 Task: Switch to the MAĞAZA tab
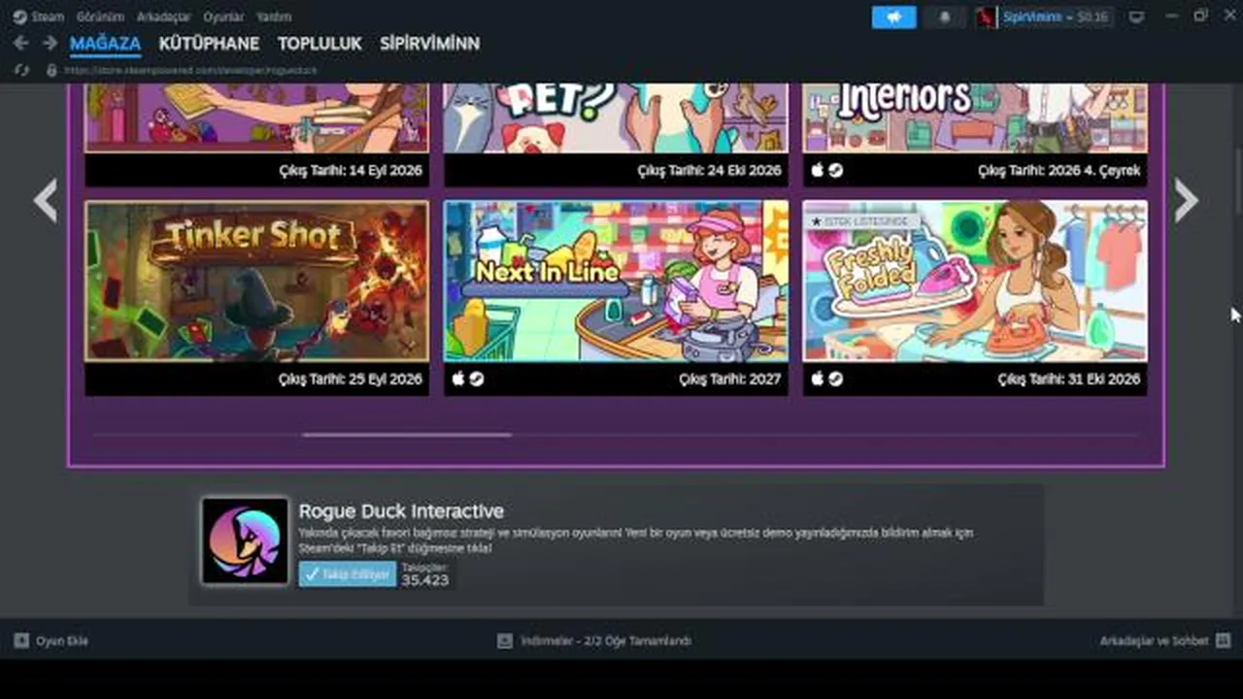click(105, 44)
